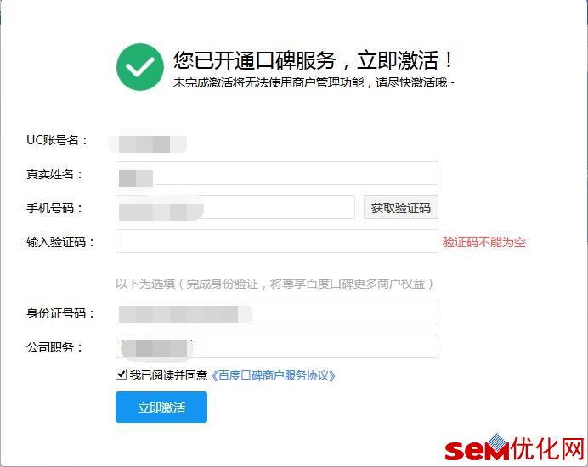The image size is (588, 467).
Task: Click the gray 以下为选填 hint text
Action: pyautogui.click(x=274, y=284)
